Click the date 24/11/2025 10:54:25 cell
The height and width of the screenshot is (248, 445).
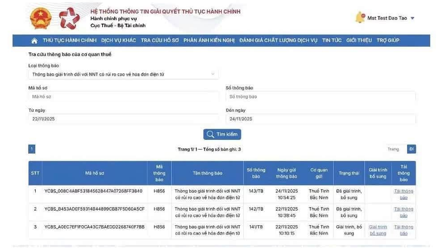[287, 194]
